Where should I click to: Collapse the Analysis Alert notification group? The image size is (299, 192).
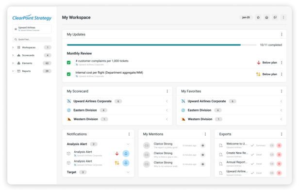coord(128,144)
